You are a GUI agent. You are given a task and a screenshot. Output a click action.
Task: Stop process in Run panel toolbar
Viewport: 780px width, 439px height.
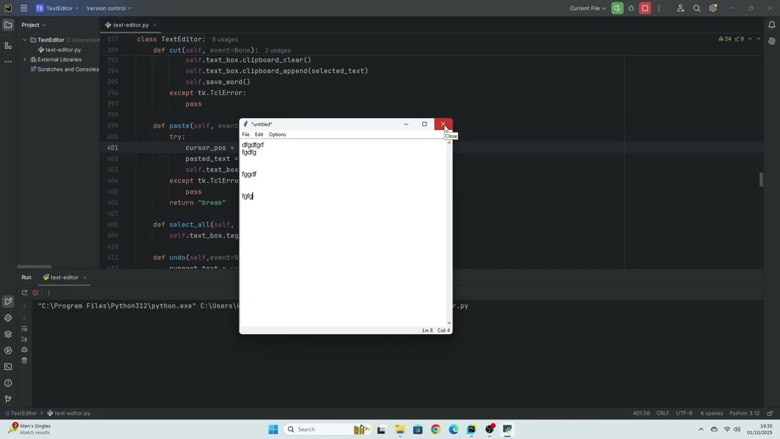pyautogui.click(x=35, y=293)
